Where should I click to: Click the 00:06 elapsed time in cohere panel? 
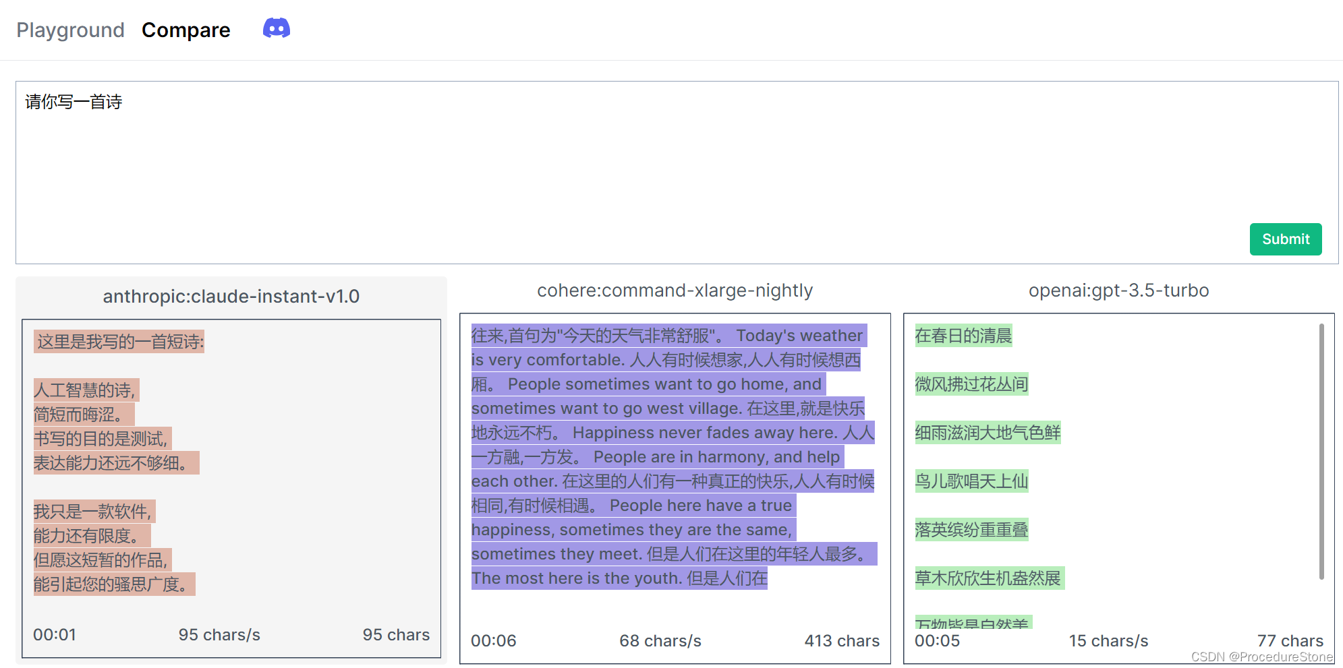pyautogui.click(x=494, y=641)
